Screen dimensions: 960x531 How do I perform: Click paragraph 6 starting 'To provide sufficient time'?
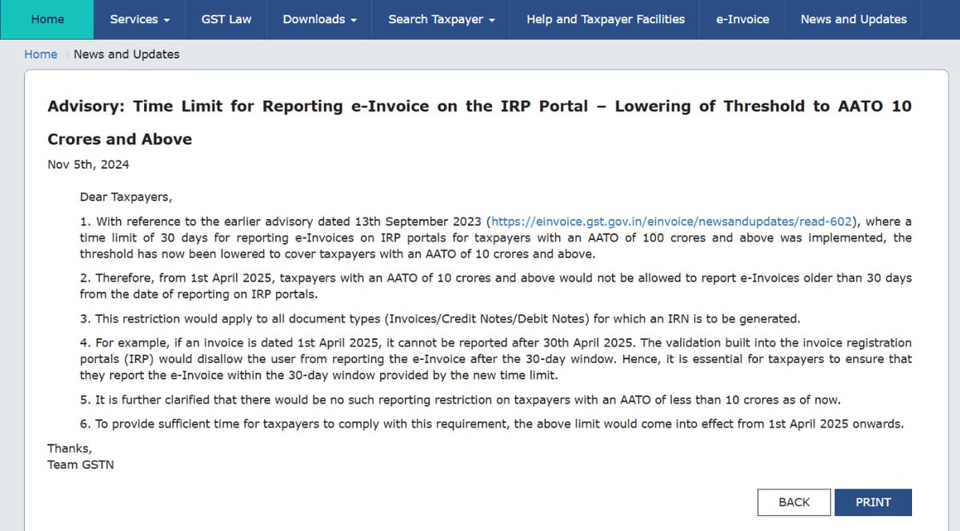[491, 424]
